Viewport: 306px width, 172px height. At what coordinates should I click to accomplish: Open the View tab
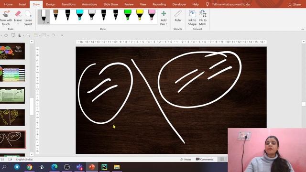pos(143,4)
